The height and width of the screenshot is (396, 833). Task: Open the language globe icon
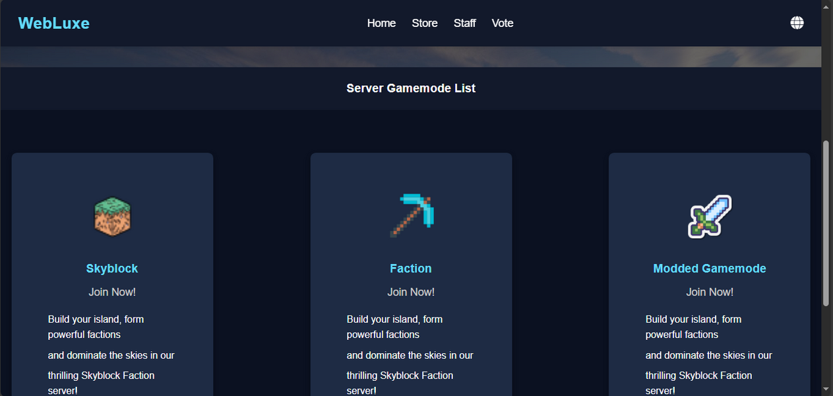[797, 23]
